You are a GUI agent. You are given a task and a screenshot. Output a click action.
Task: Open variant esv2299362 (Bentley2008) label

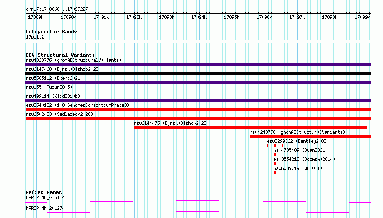pyautogui.click(x=298, y=141)
